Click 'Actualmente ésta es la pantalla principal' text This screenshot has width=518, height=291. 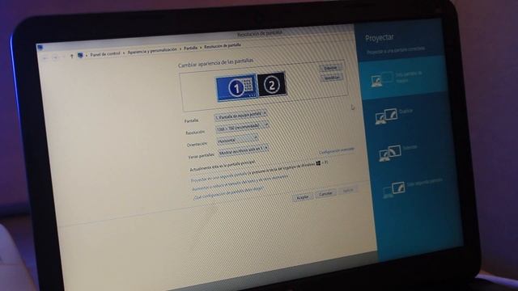(x=222, y=166)
